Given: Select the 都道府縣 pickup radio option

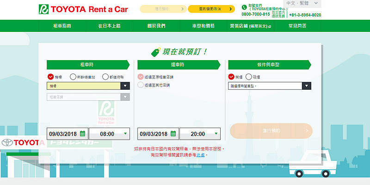Looking at the screenshot, I should [106, 77].
